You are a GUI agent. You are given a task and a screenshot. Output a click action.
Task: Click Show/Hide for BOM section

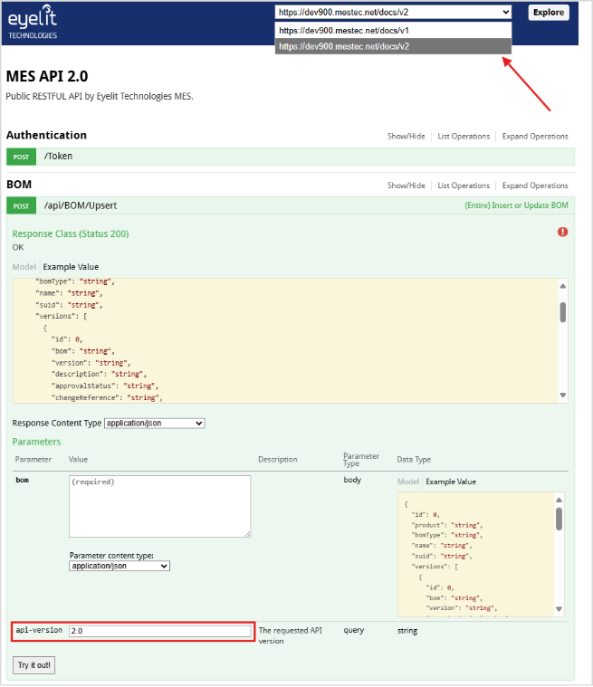406,186
